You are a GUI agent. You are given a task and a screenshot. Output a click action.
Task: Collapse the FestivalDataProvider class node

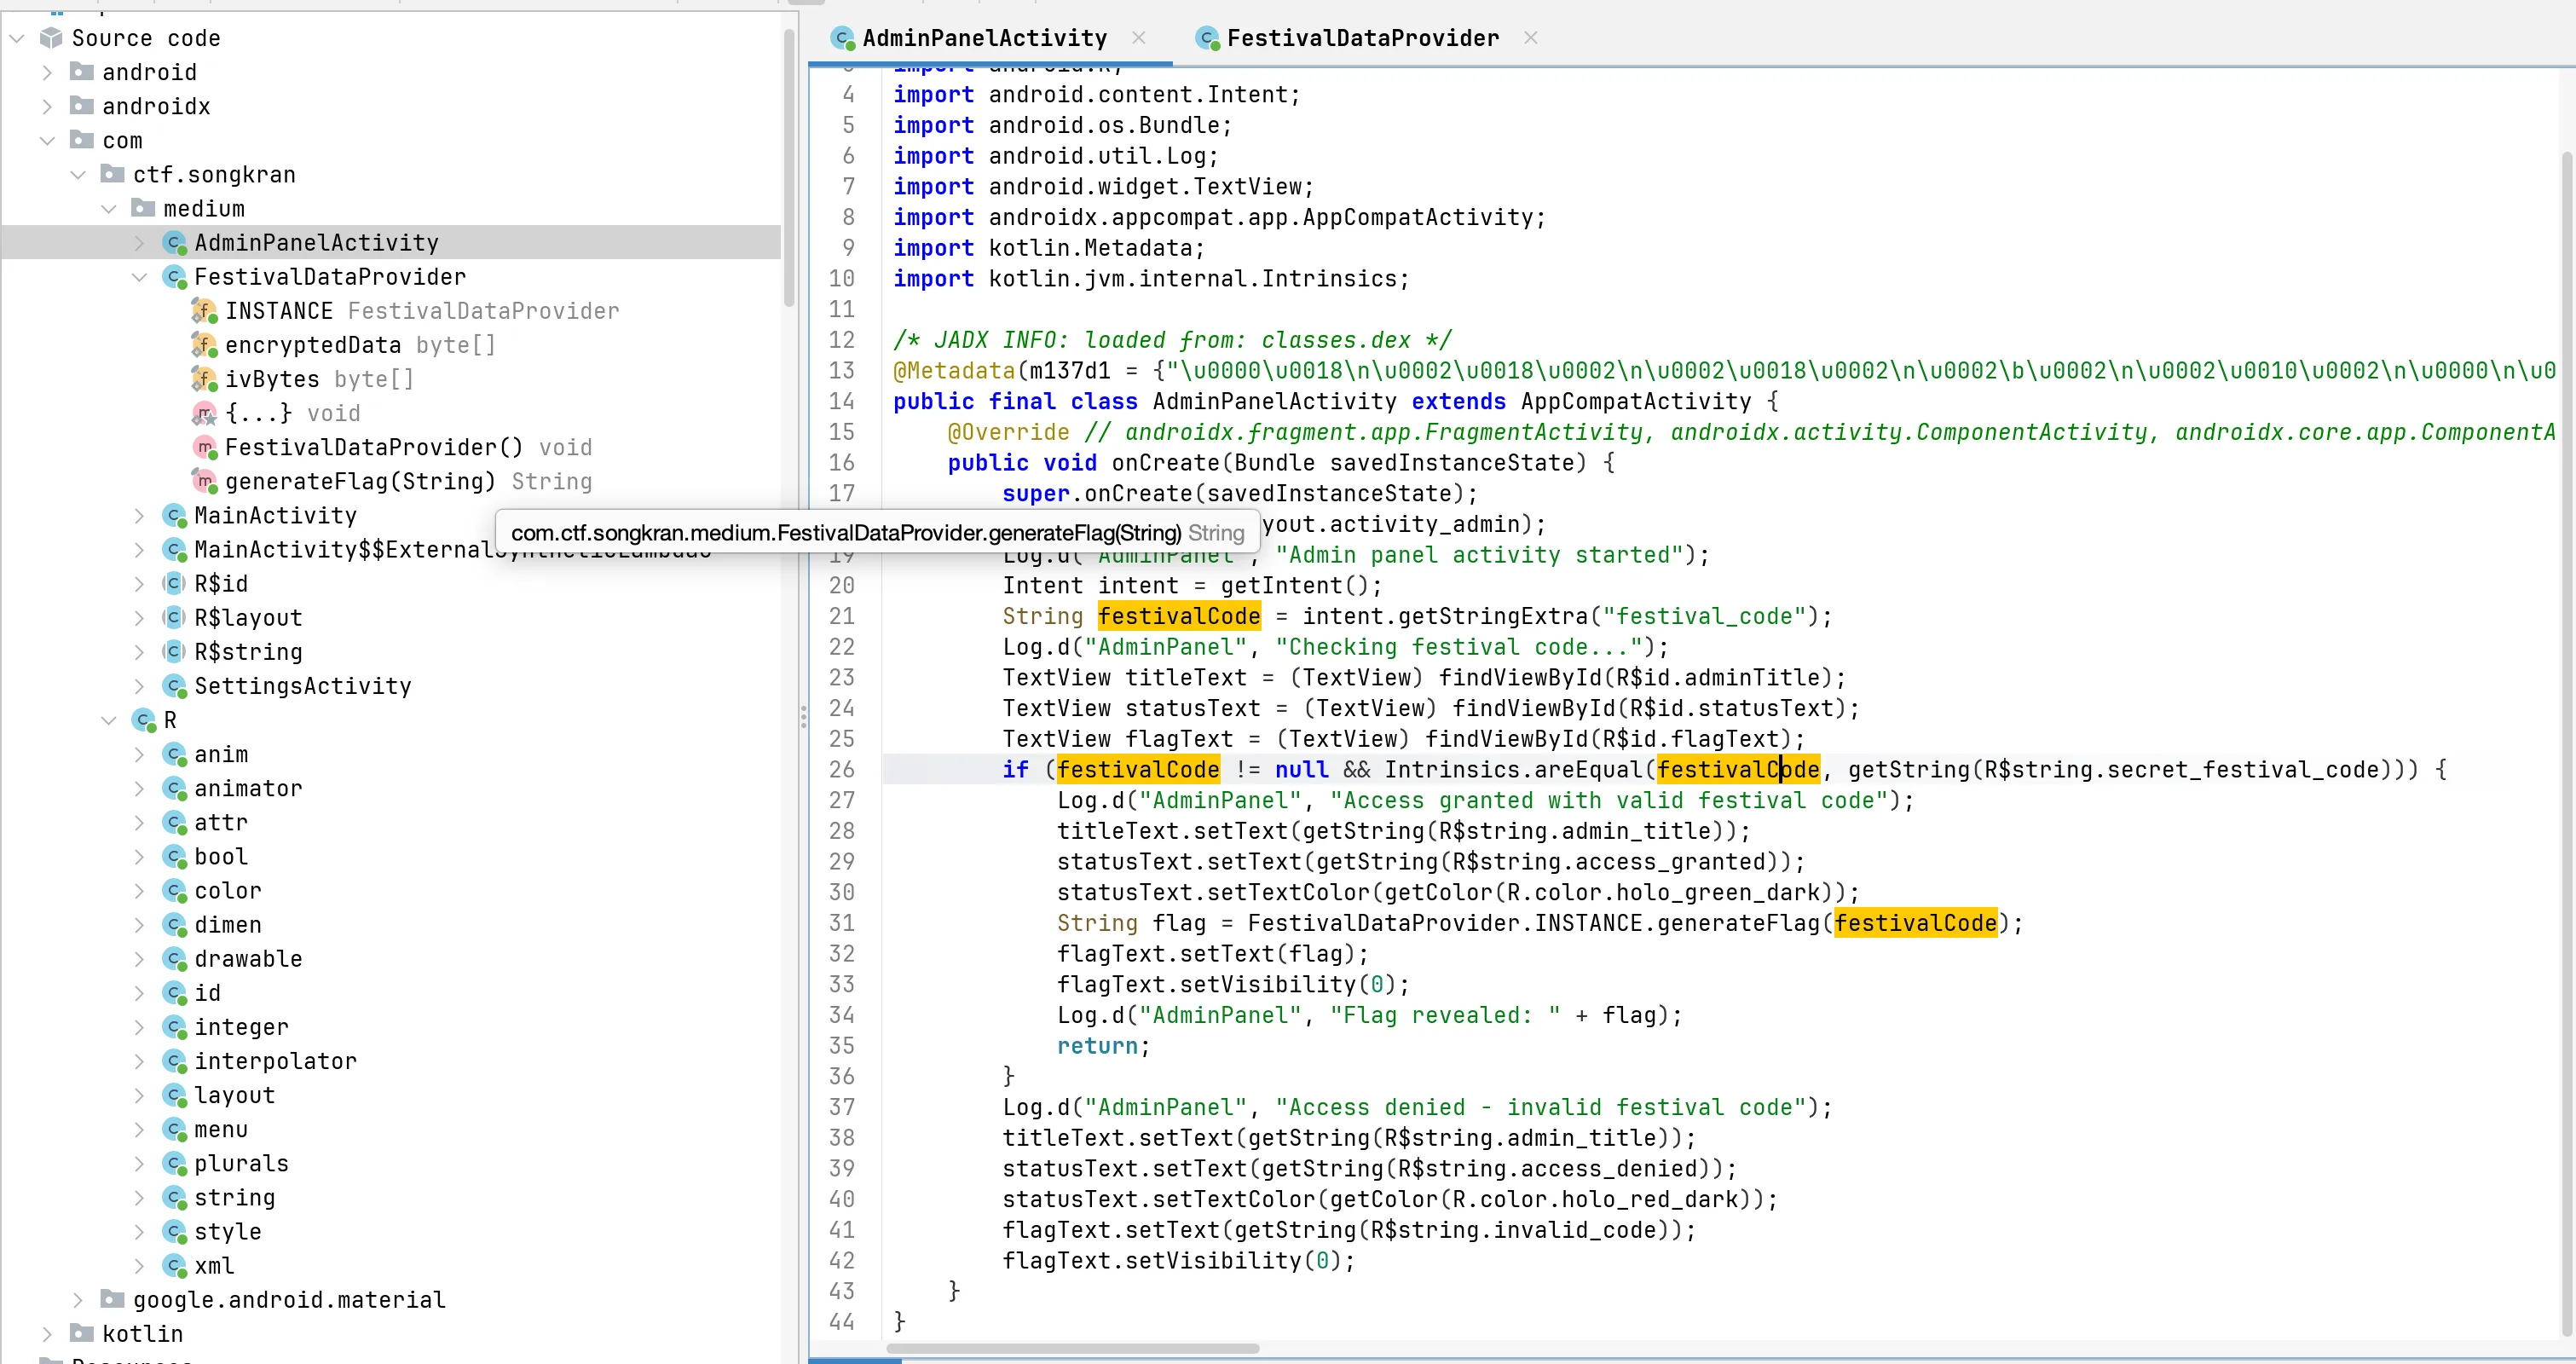(140, 277)
